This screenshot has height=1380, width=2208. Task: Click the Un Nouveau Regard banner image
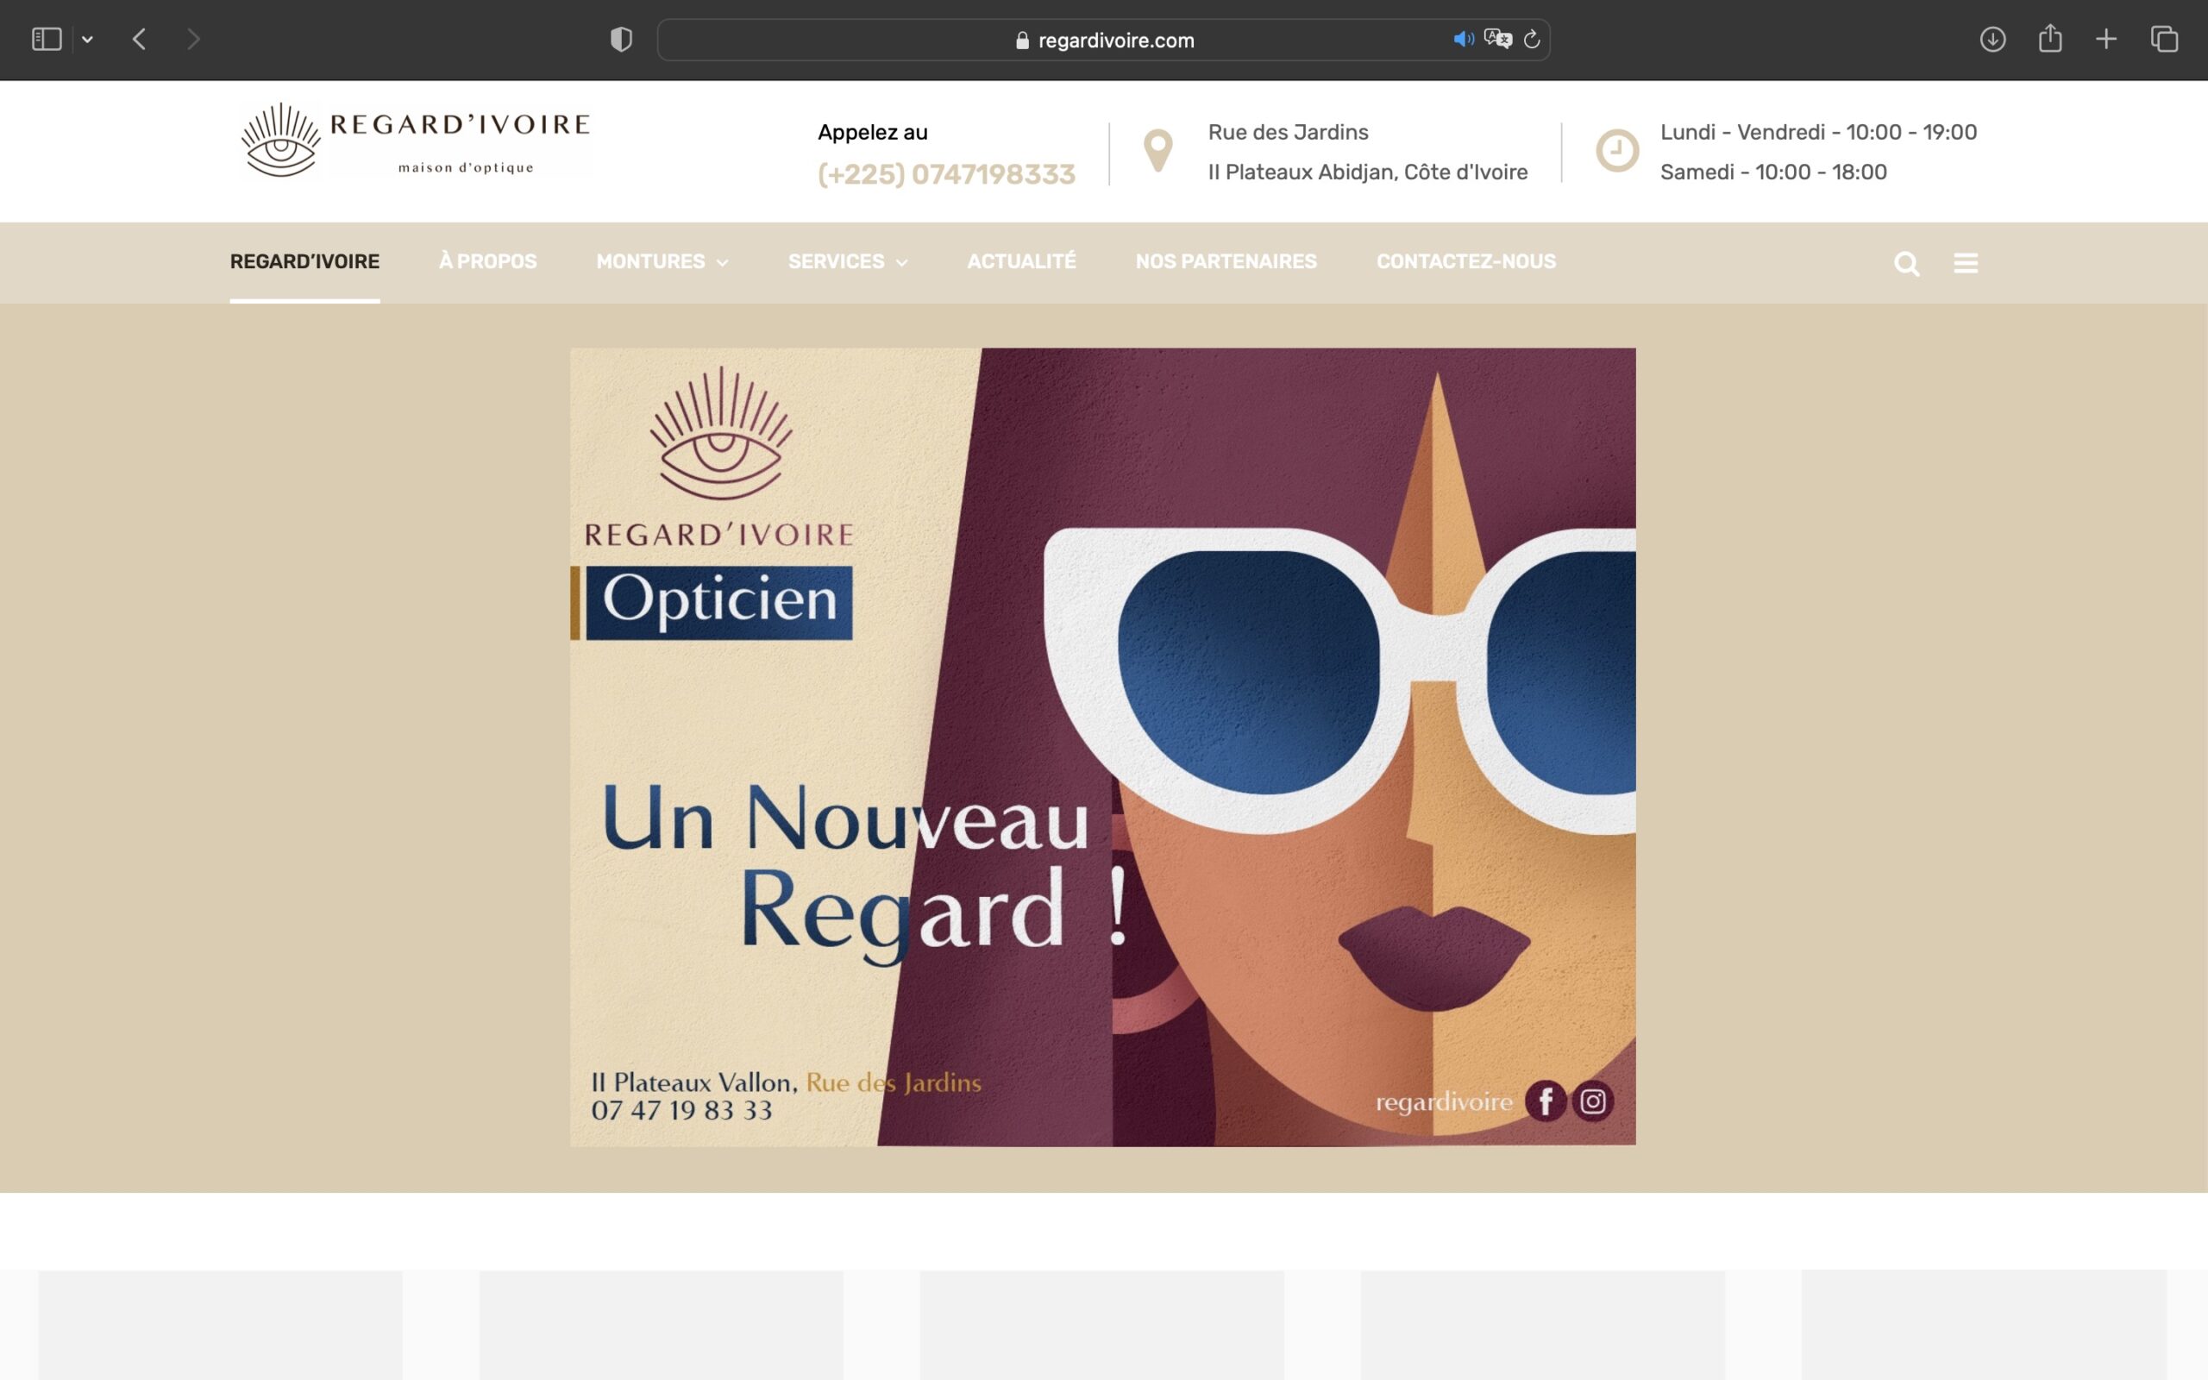point(1102,747)
